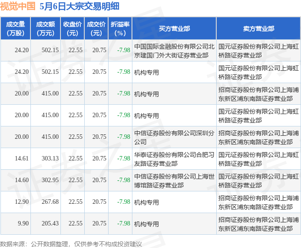Click the 视觉中国 title text
This screenshot has width=301, height=248.
(x=18, y=6)
